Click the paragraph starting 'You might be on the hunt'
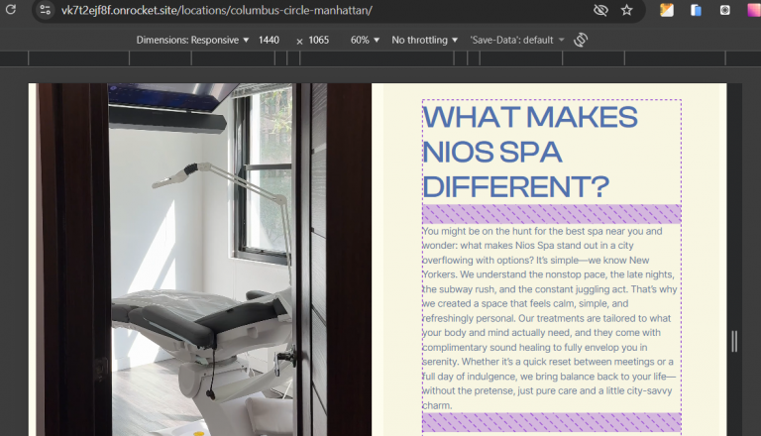Viewport: 761px width, 436px height. (549, 318)
